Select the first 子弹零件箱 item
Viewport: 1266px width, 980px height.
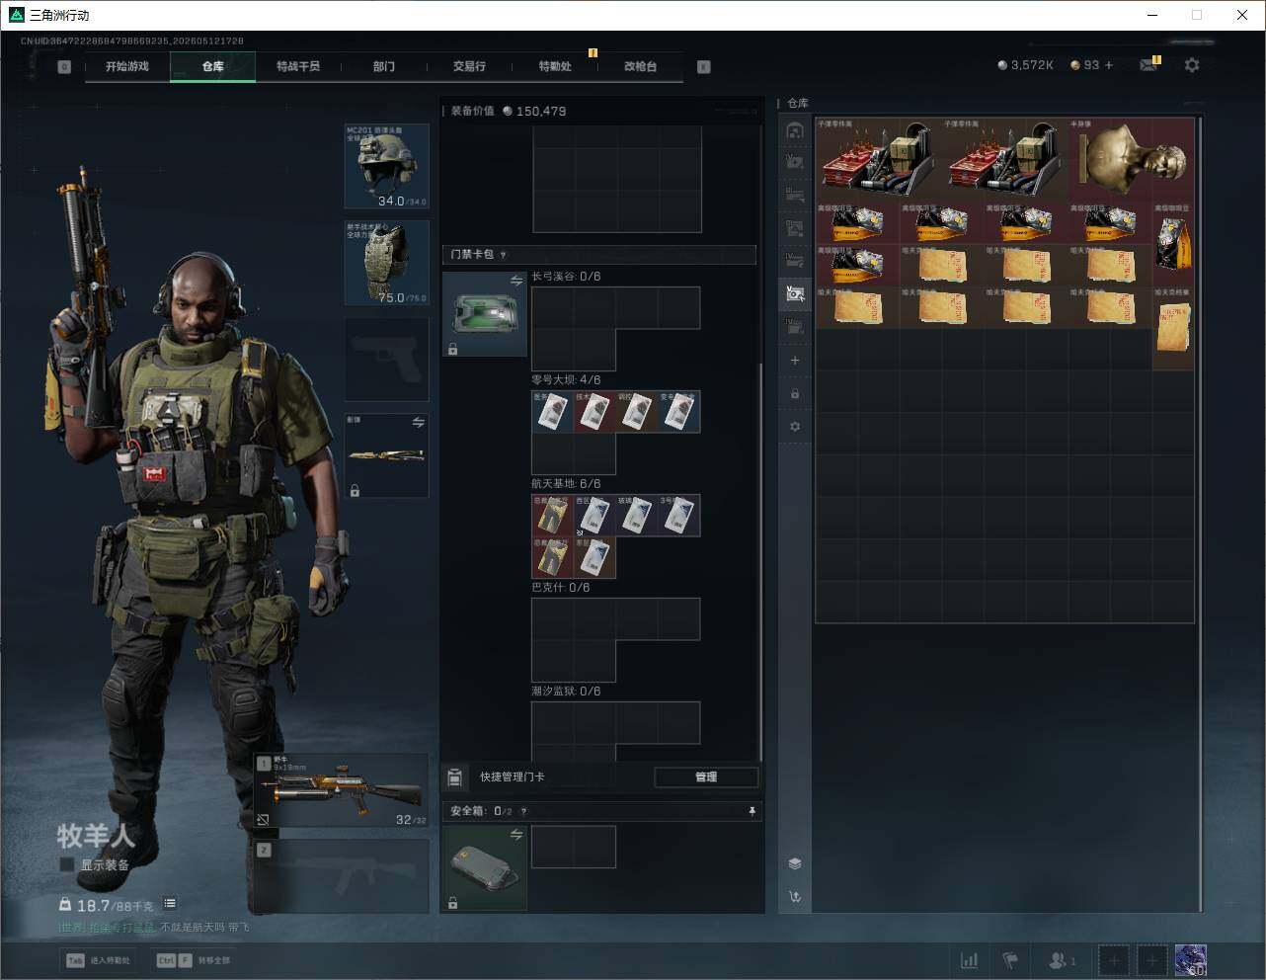coord(879,159)
